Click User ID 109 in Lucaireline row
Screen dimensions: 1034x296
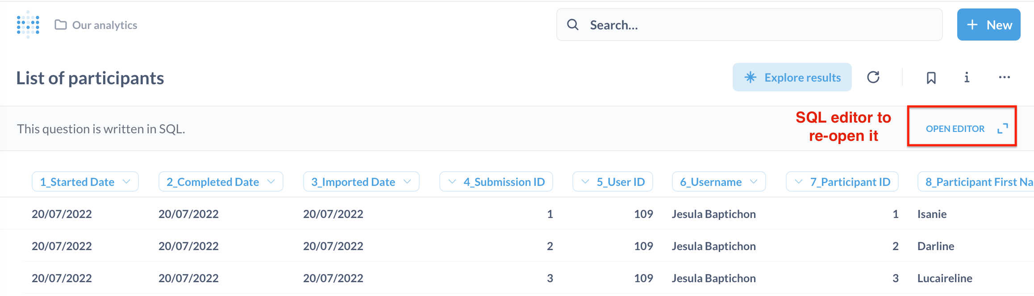pyautogui.click(x=643, y=278)
